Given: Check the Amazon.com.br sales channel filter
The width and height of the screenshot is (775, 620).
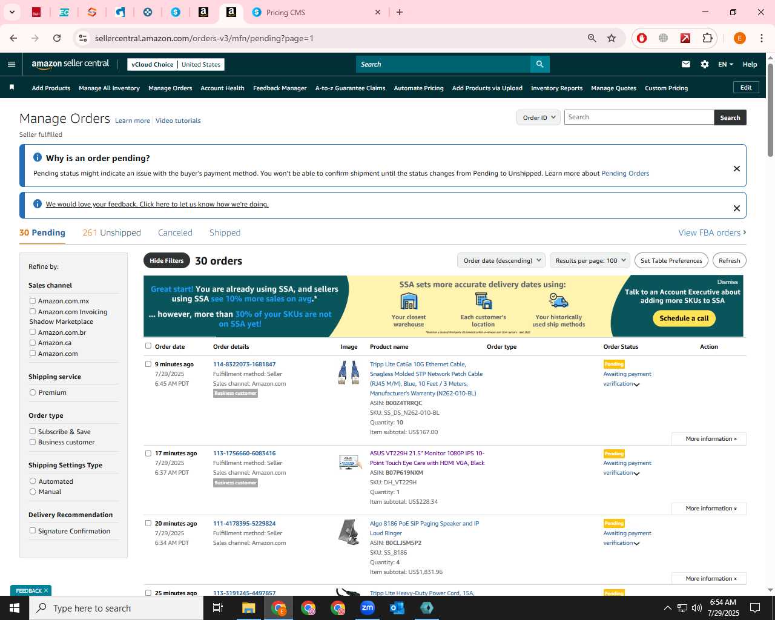Looking at the screenshot, I should click(33, 332).
